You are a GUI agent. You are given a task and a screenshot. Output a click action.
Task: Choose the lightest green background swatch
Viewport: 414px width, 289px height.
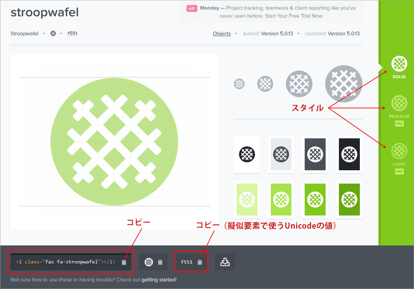tap(247, 199)
